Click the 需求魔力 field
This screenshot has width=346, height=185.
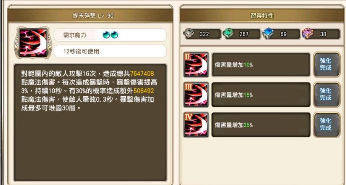[x=110, y=35]
